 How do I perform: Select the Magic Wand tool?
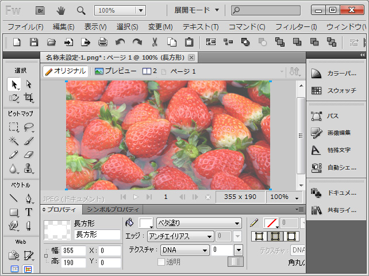tap(14, 141)
